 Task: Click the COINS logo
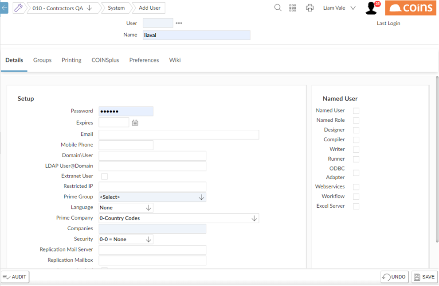point(410,8)
